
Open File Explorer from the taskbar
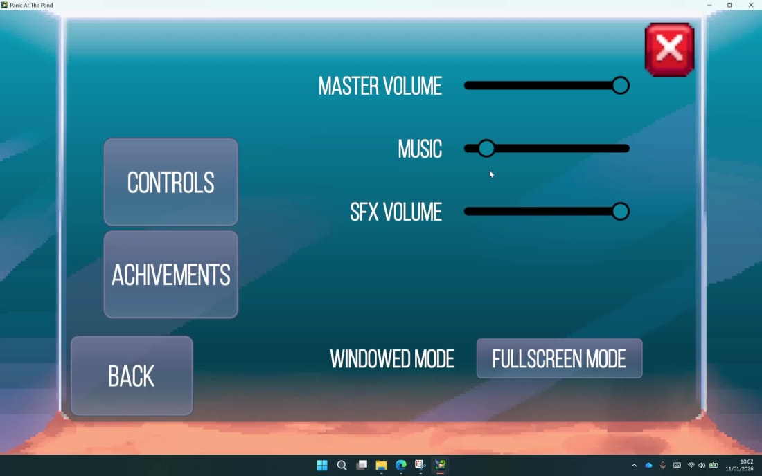tap(381, 466)
